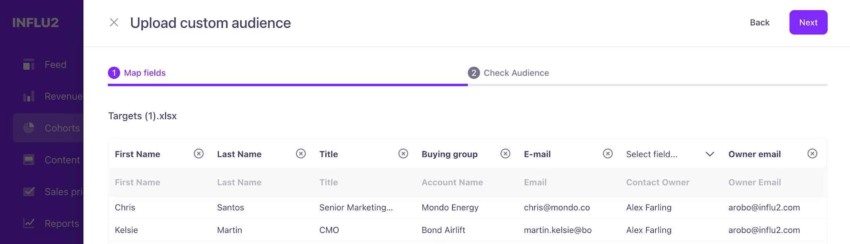Select the Contact Owner source column label

657,182
